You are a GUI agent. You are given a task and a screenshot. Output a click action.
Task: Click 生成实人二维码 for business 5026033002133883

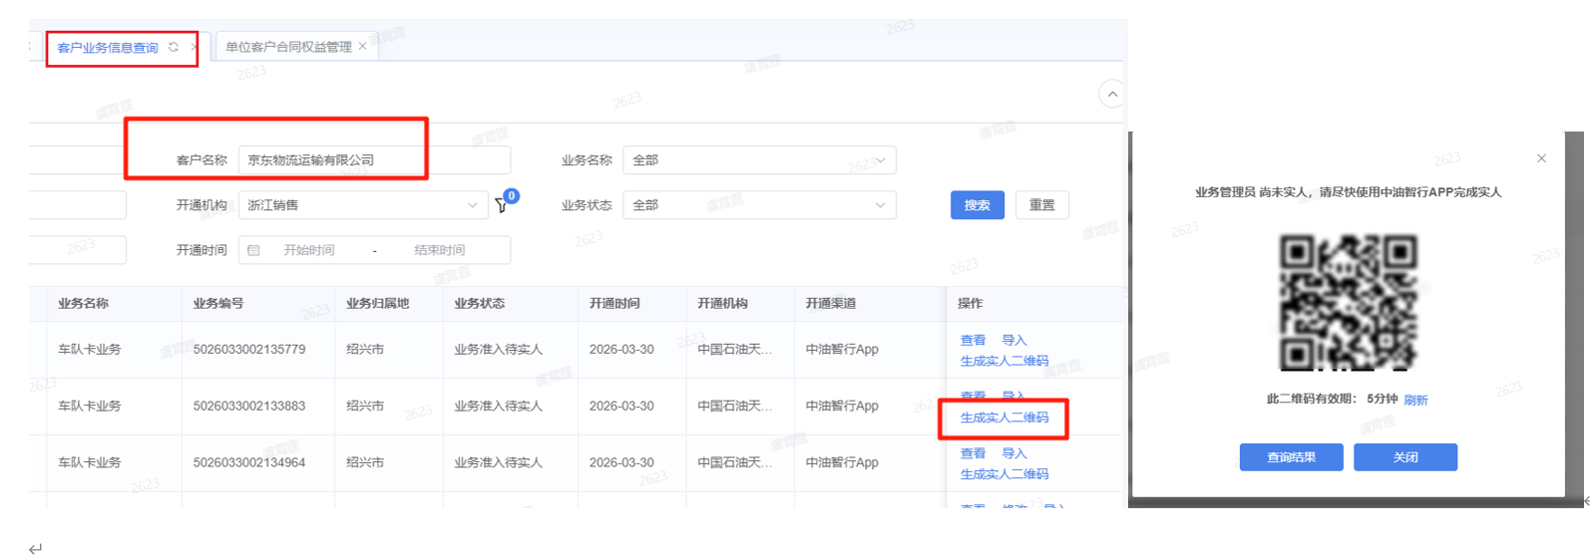pyautogui.click(x=1003, y=417)
